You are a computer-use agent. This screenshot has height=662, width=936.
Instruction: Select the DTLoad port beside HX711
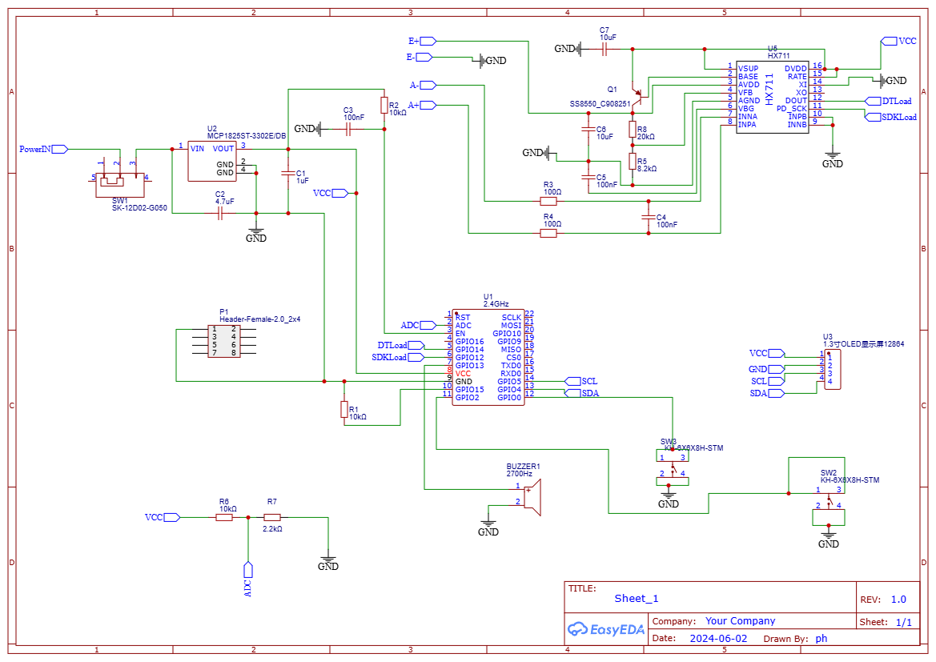tap(888, 101)
